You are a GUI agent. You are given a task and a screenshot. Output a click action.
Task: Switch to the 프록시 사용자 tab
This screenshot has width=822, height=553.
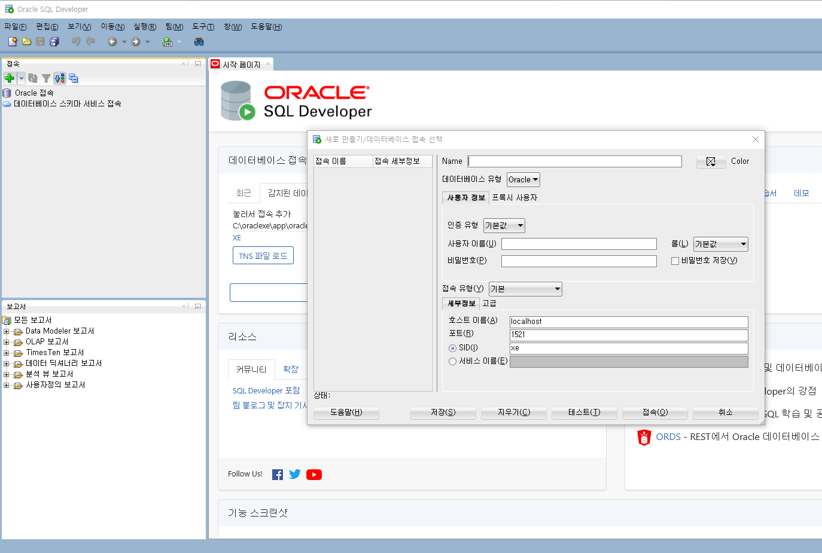(x=514, y=198)
